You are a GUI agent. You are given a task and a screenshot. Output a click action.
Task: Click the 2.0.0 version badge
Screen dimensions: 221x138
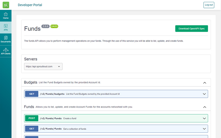click(46, 26)
